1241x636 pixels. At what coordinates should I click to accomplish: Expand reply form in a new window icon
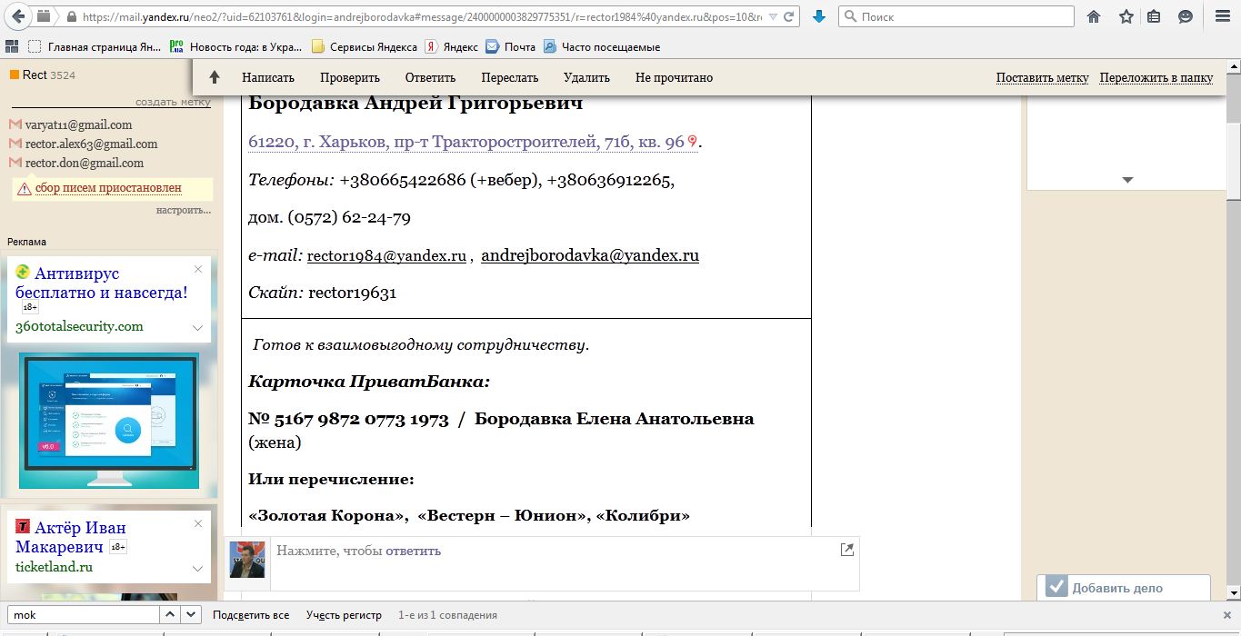pyautogui.click(x=846, y=549)
